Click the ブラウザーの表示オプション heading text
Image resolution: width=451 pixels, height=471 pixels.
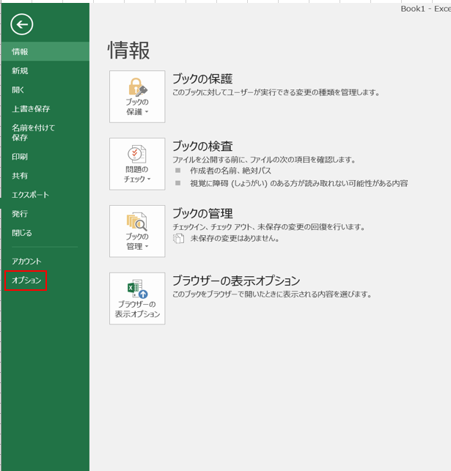tap(236, 281)
